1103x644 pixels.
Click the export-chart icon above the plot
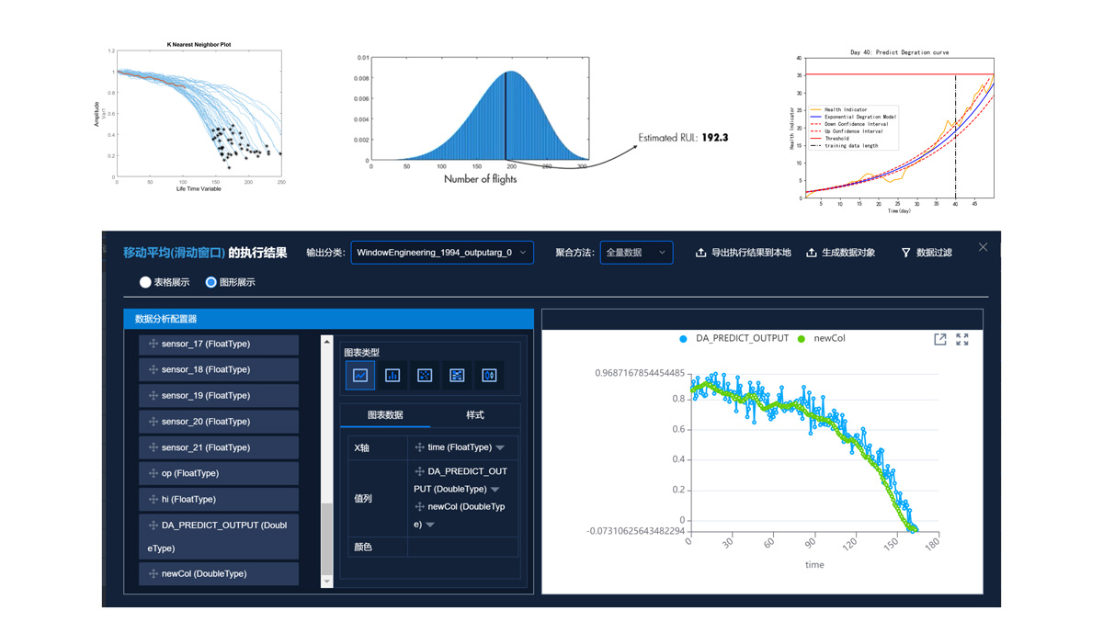(x=940, y=339)
